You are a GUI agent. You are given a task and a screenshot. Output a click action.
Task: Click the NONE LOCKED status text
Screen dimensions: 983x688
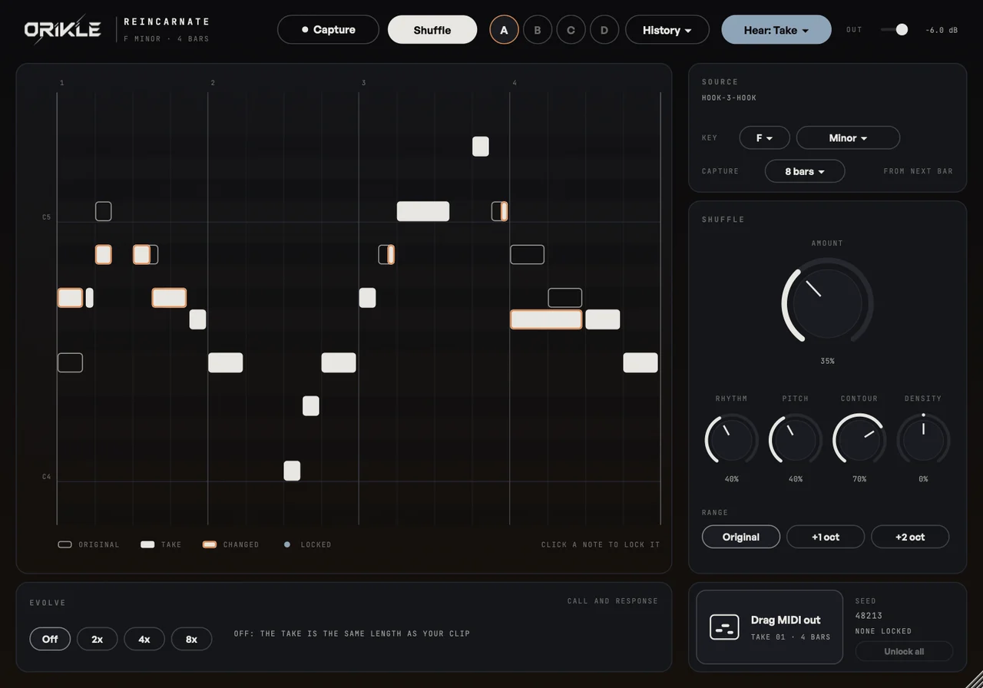click(884, 631)
